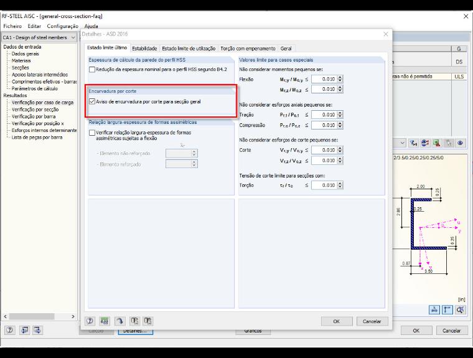Click the reset-to-defaults arrow icon in dialog

click(x=119, y=321)
